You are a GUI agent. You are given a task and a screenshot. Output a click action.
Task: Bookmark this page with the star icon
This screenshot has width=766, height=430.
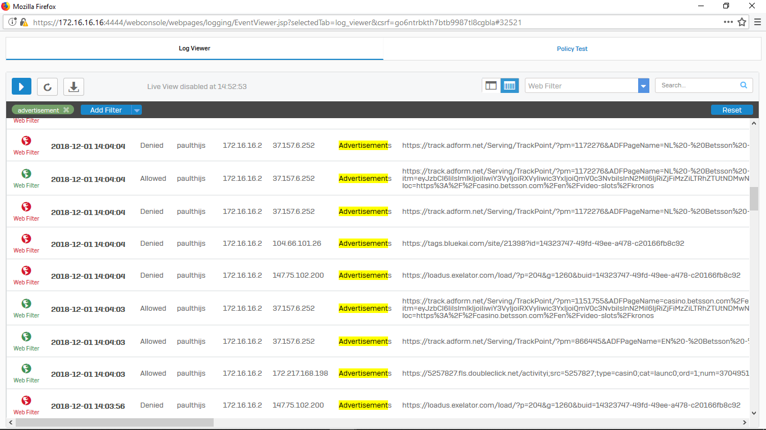point(742,22)
